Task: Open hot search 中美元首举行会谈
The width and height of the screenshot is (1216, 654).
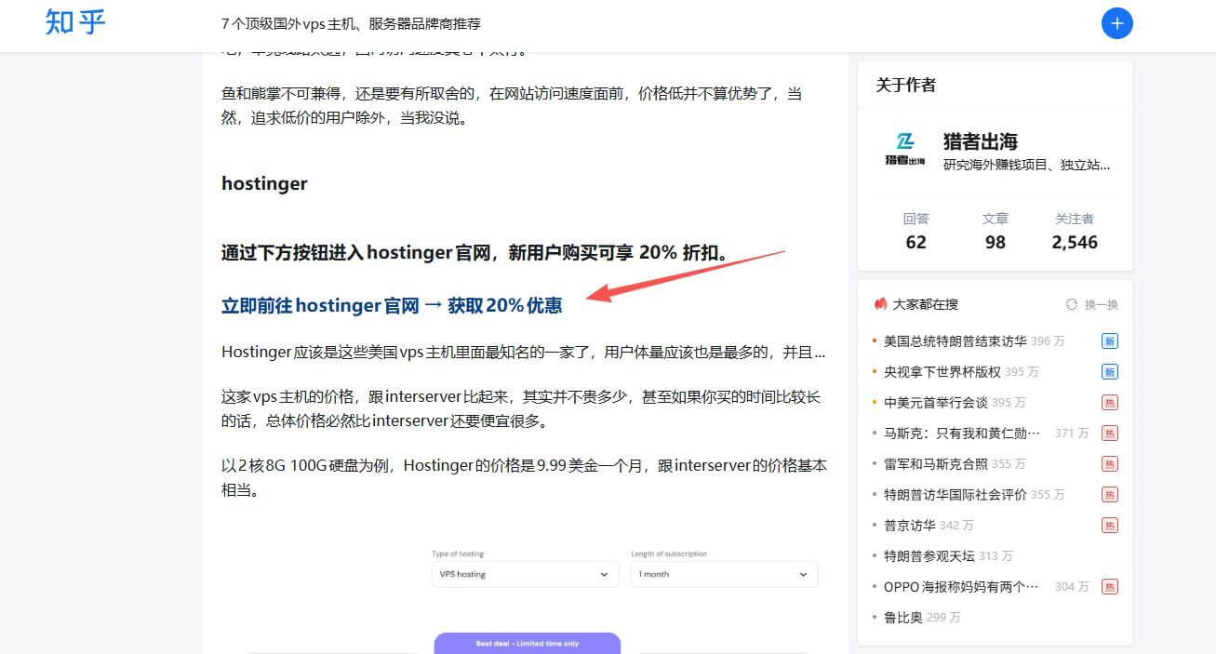Action: pyautogui.click(x=936, y=403)
